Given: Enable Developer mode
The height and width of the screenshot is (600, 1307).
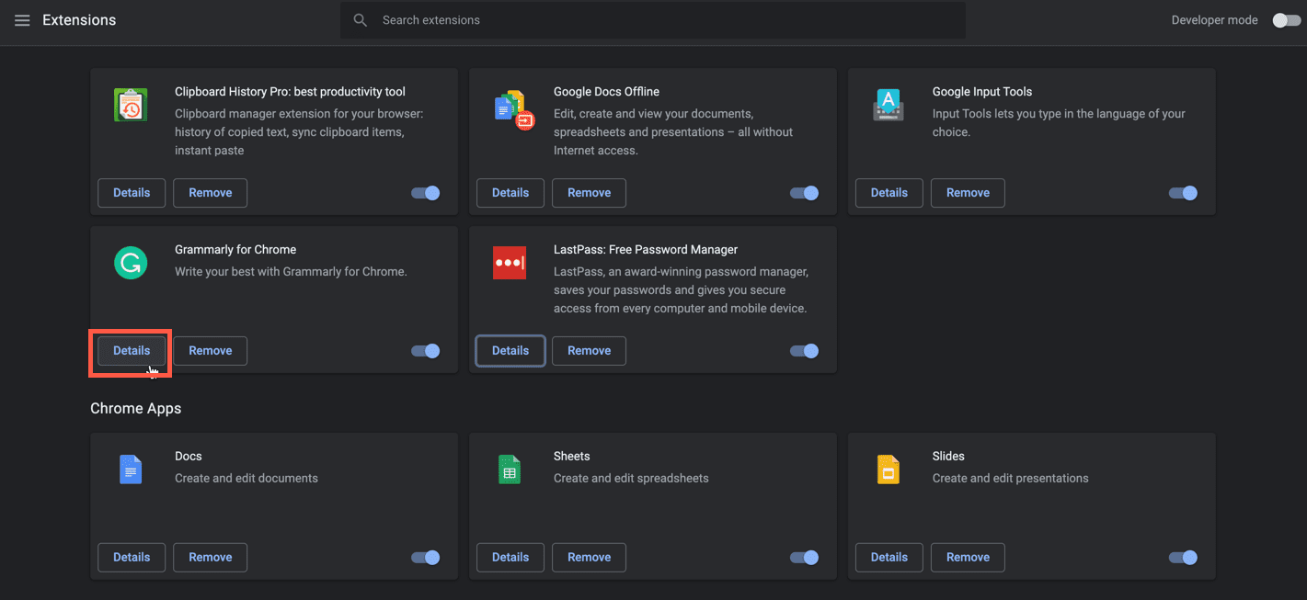Looking at the screenshot, I should click(x=1286, y=19).
